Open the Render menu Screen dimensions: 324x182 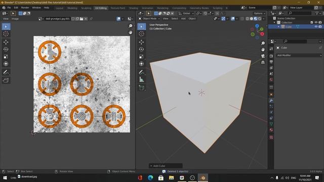tap(25, 8)
